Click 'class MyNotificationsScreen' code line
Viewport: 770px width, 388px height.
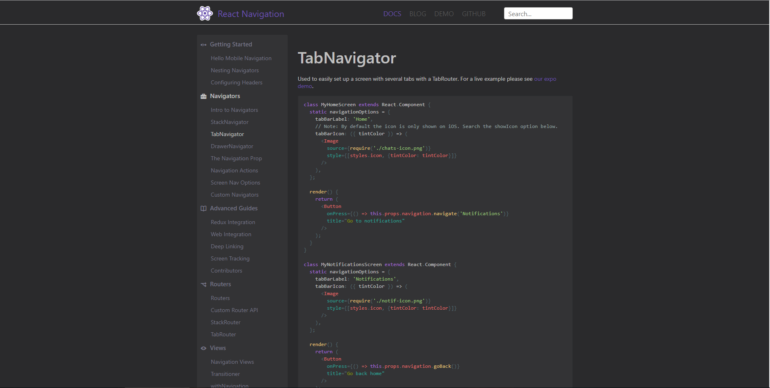click(380, 264)
